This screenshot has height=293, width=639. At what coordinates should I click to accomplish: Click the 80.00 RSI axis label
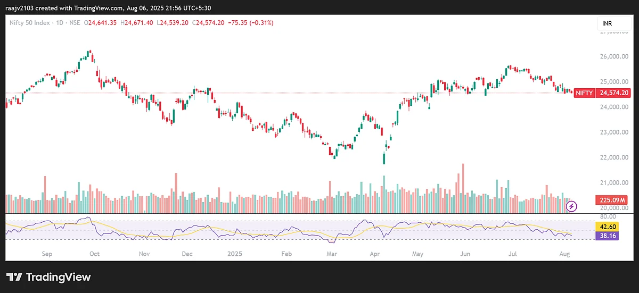click(608, 217)
